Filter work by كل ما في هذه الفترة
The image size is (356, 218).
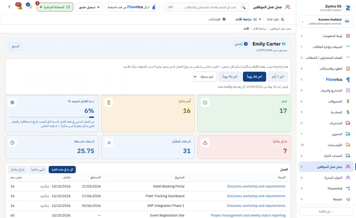click(x=62, y=170)
